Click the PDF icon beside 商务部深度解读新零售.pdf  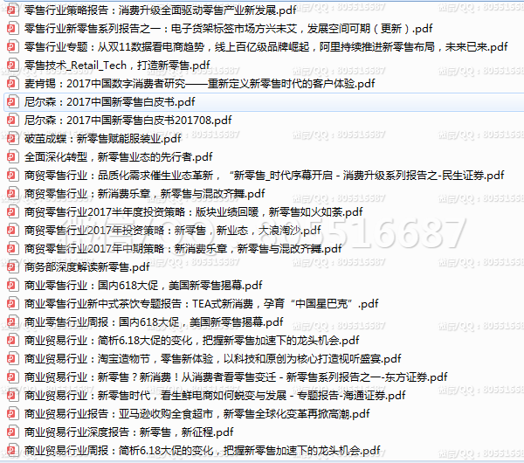(12, 267)
